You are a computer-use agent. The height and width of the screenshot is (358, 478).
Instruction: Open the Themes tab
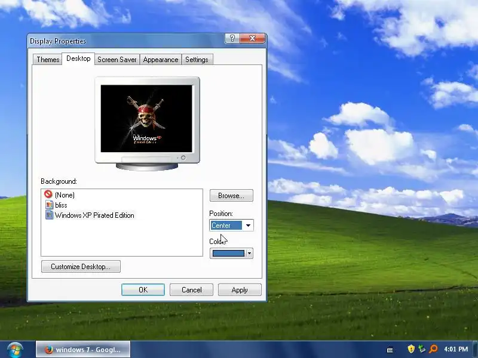pos(48,60)
